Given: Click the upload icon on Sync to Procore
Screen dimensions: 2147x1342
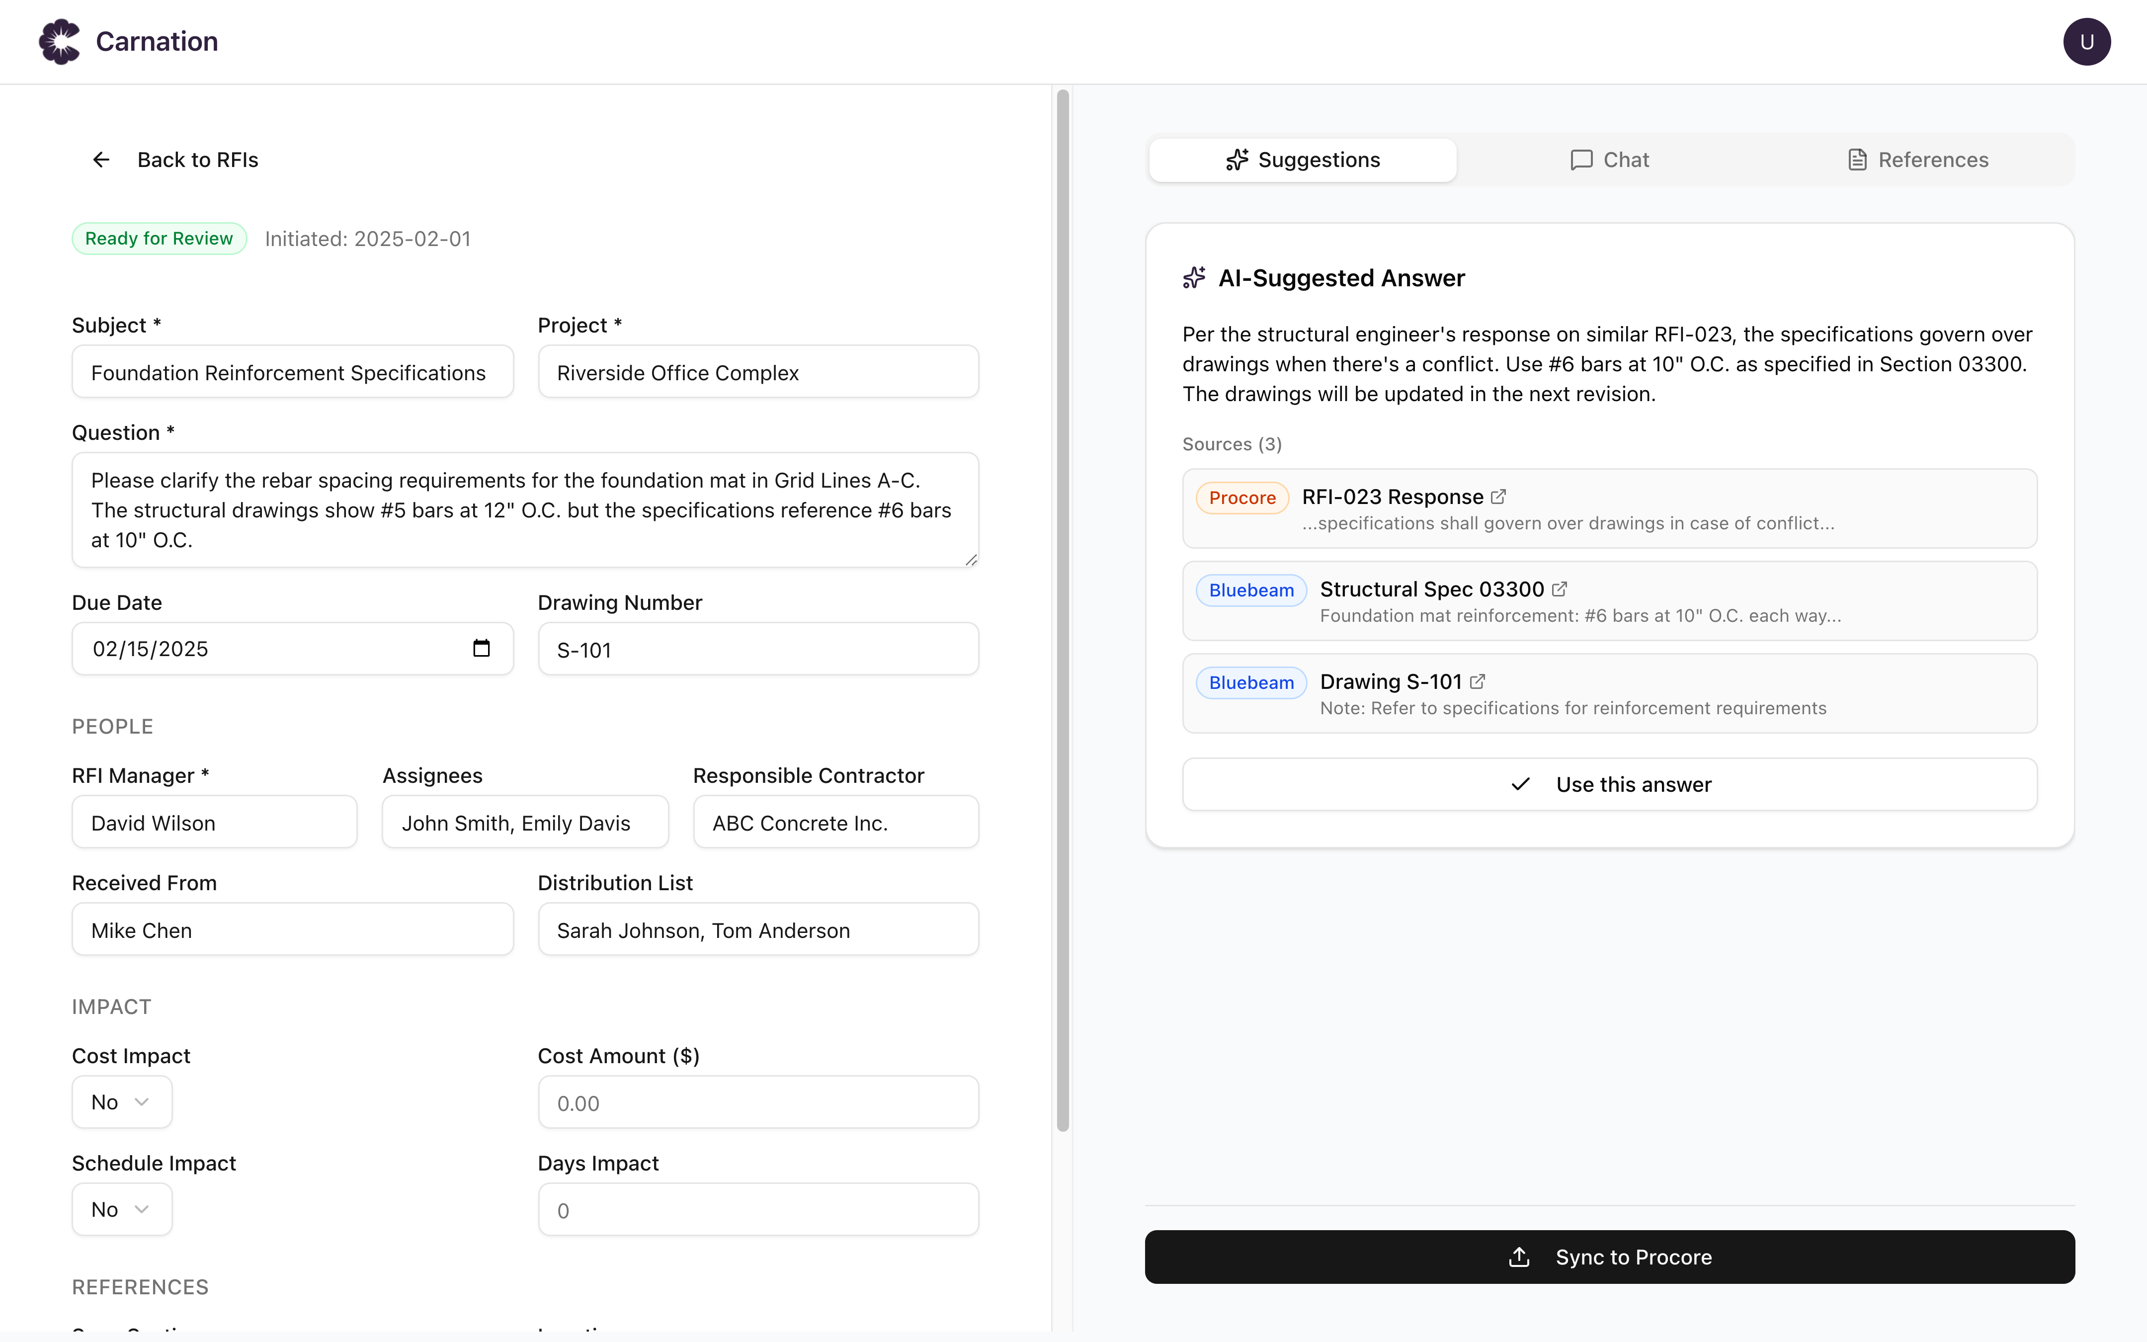Looking at the screenshot, I should 1519,1257.
